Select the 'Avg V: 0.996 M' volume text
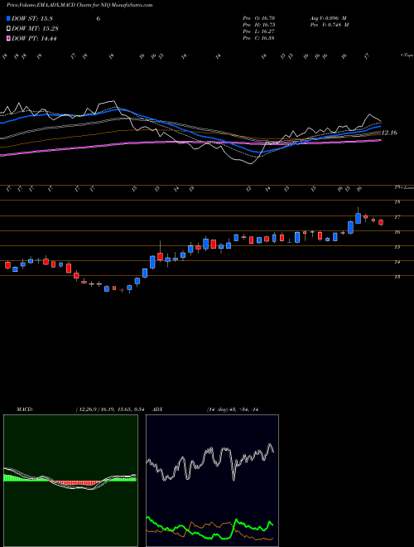 [329, 18]
